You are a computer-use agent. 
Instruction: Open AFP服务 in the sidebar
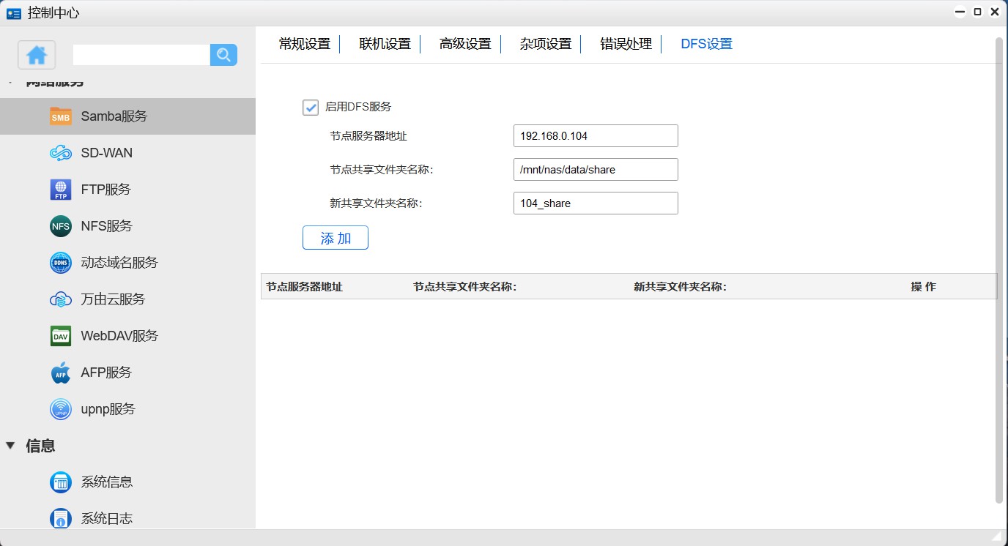106,373
